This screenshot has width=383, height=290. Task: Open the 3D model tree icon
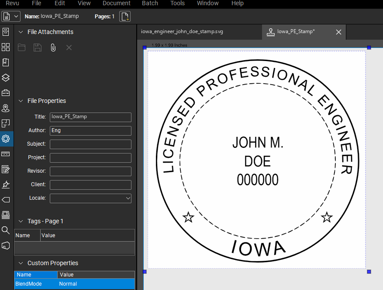pyautogui.click(x=6, y=246)
